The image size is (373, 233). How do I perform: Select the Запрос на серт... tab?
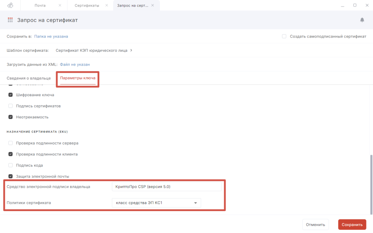(133, 5)
